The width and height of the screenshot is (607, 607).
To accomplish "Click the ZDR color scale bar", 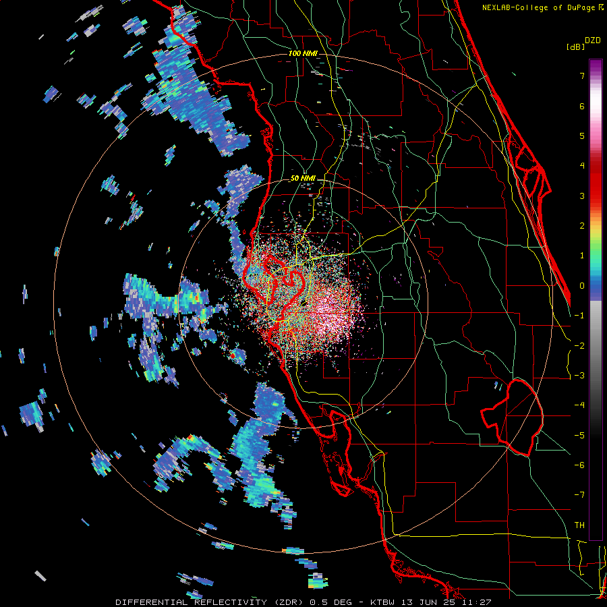I will coord(596,299).
